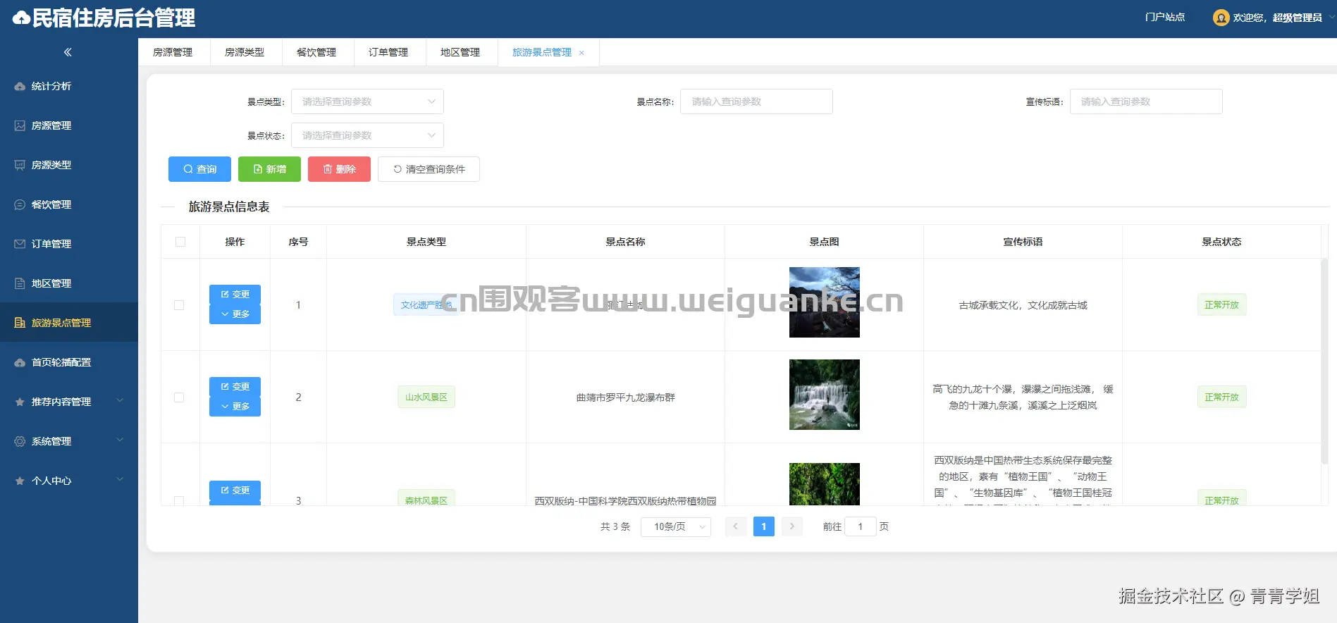Click the previous page arrow in pagination

pos(735,526)
